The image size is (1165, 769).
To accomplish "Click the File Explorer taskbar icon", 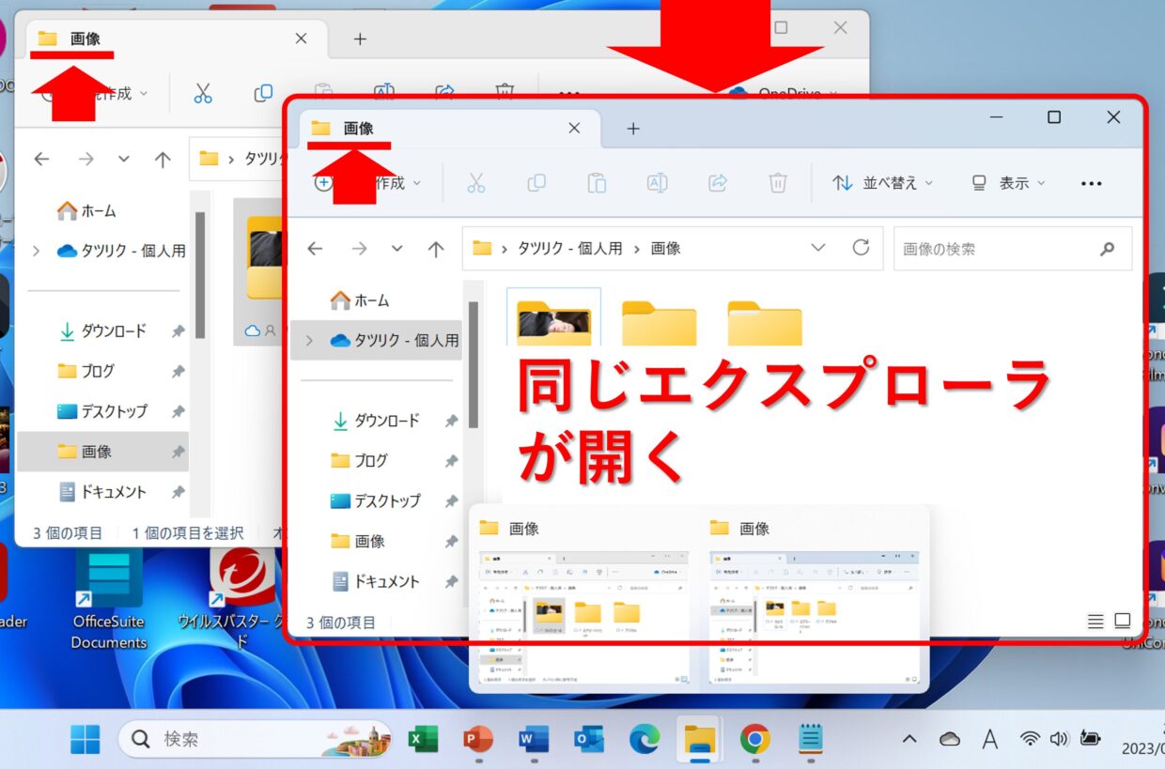I will point(700,740).
